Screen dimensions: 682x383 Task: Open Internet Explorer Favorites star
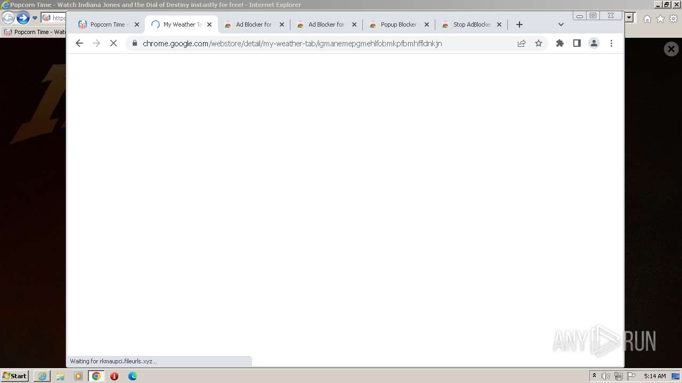[660, 19]
